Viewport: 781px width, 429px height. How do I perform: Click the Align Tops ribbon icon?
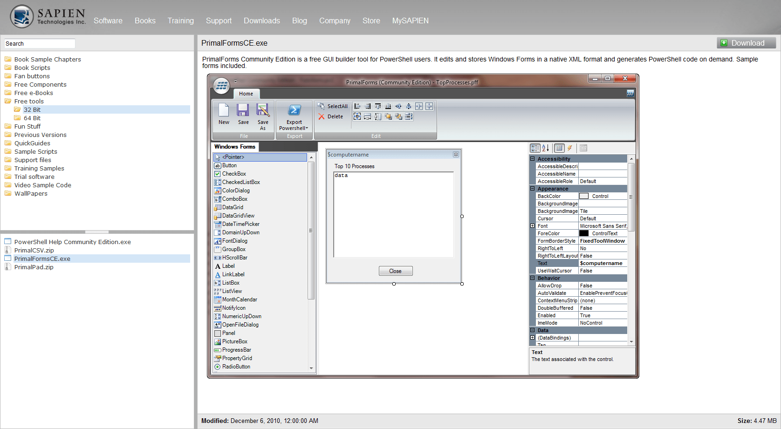pyautogui.click(x=378, y=106)
